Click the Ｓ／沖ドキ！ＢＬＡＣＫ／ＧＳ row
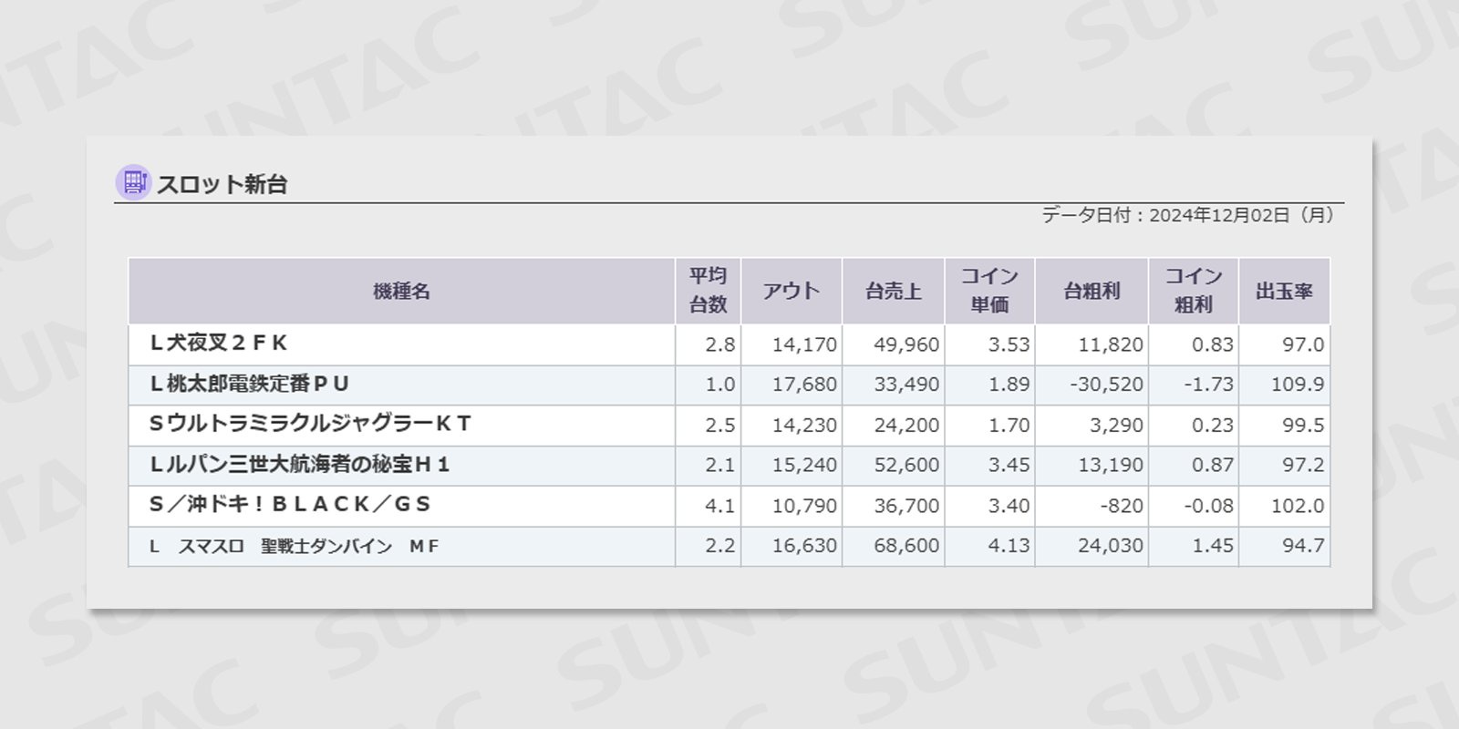 729,505
